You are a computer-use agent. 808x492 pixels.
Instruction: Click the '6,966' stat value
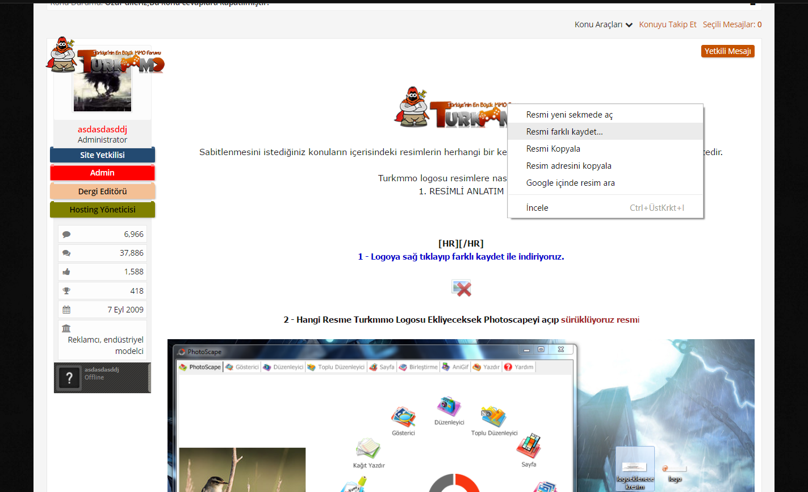(x=133, y=234)
